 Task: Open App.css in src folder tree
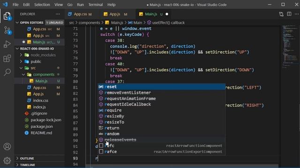(39, 87)
